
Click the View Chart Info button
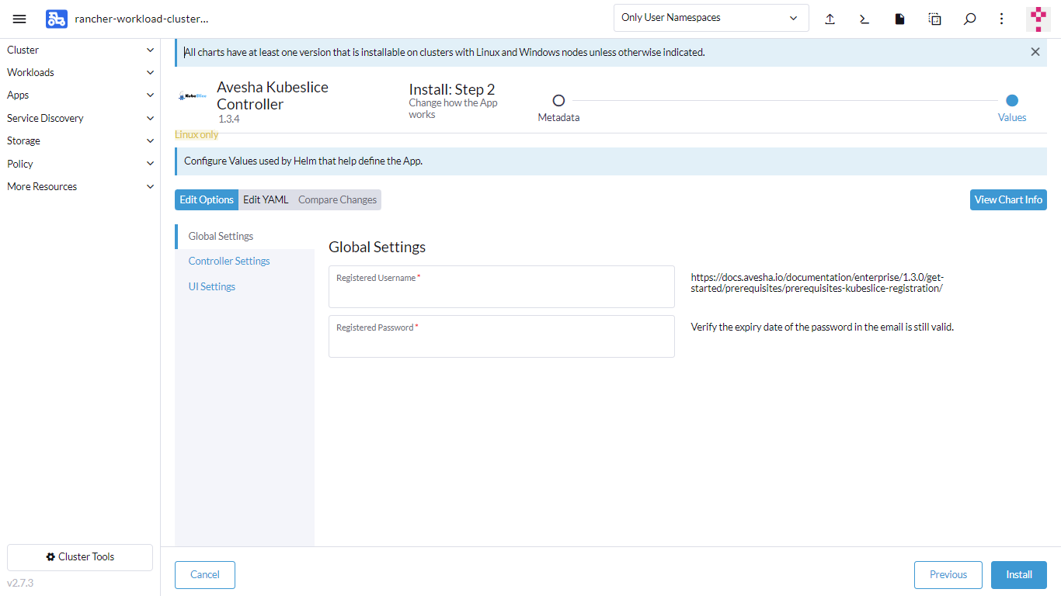1008,199
